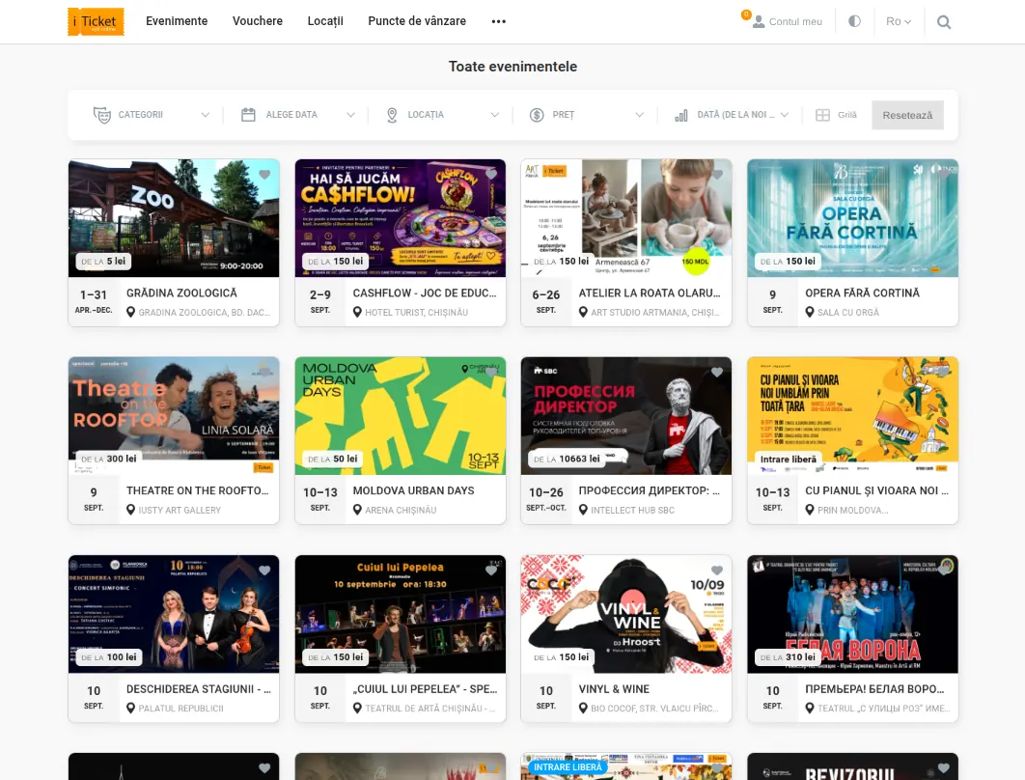Open the Opera Fără Cortină poster
Screen dimensions: 1025x780
(852, 218)
